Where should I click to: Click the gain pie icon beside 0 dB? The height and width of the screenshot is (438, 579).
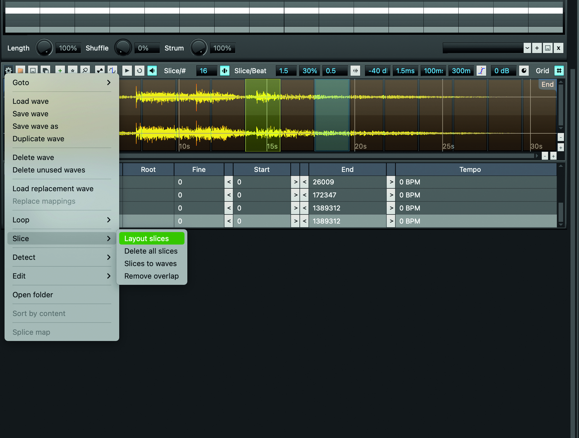click(524, 70)
